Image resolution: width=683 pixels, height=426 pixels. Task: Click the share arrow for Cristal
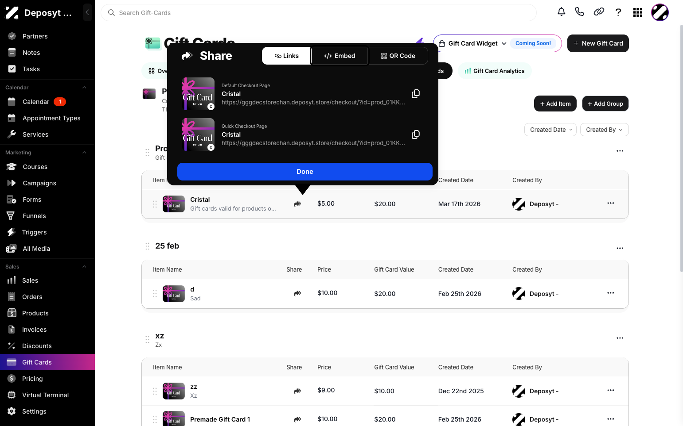297,204
